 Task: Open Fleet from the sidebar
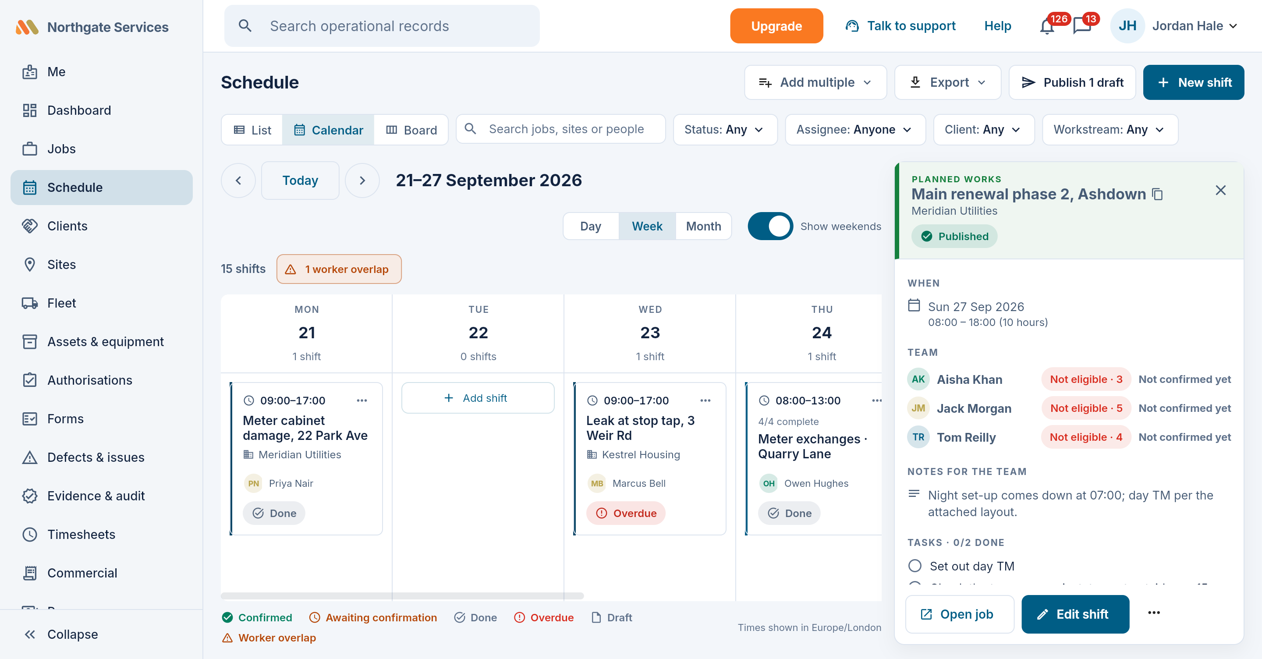[x=101, y=303]
